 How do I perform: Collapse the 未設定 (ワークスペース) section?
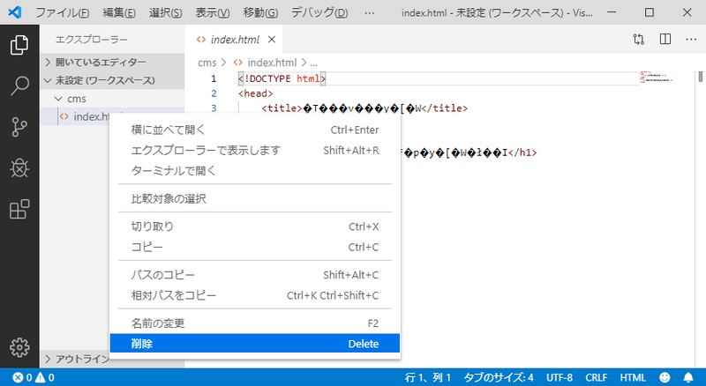112,80
